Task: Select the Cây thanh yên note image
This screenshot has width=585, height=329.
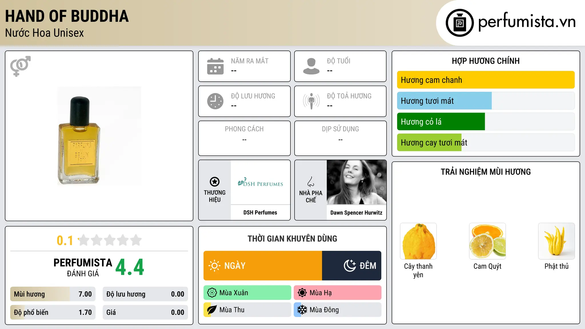Action: (418, 241)
